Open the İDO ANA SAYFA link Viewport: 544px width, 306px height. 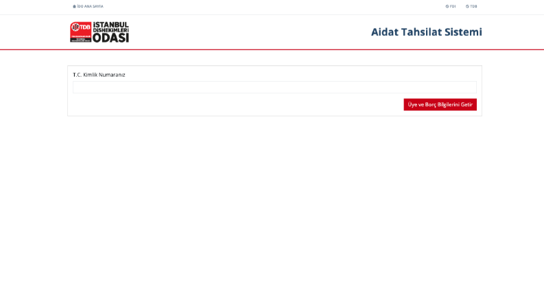point(88,6)
